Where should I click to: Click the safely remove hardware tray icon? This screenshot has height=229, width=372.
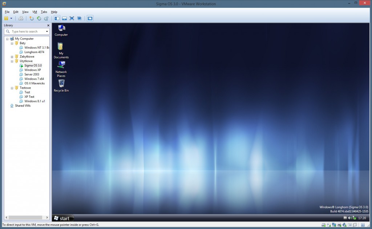(354, 218)
